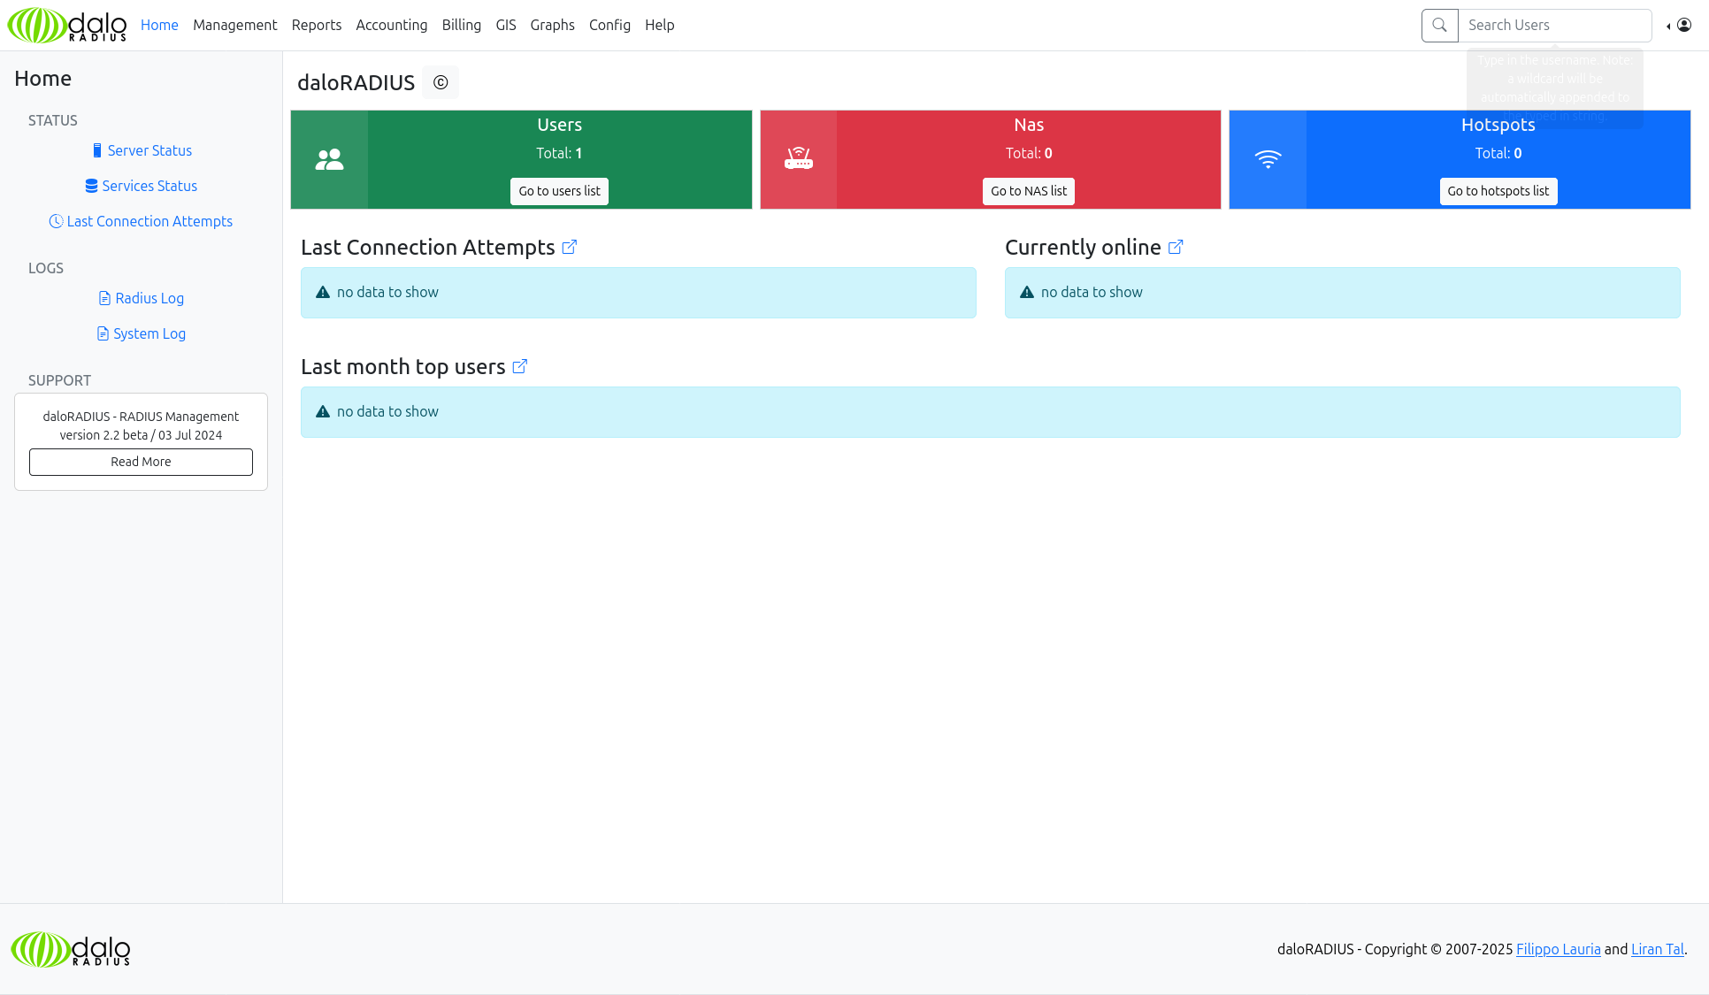Open the Management menu
Screen dimensions: 1709x995
(234, 26)
